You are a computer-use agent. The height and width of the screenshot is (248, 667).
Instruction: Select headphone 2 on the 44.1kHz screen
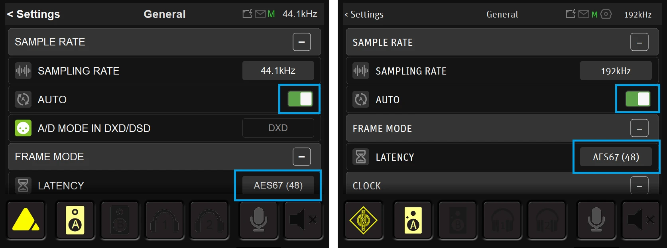(x=209, y=220)
